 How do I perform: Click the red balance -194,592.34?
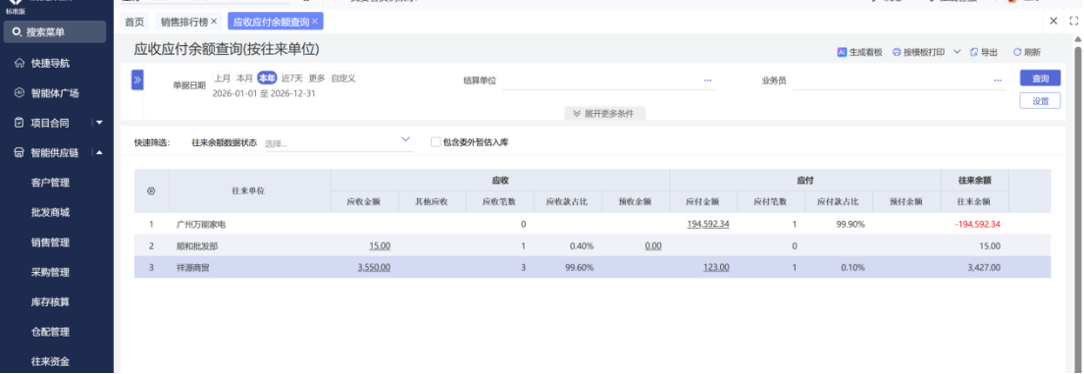(x=977, y=224)
